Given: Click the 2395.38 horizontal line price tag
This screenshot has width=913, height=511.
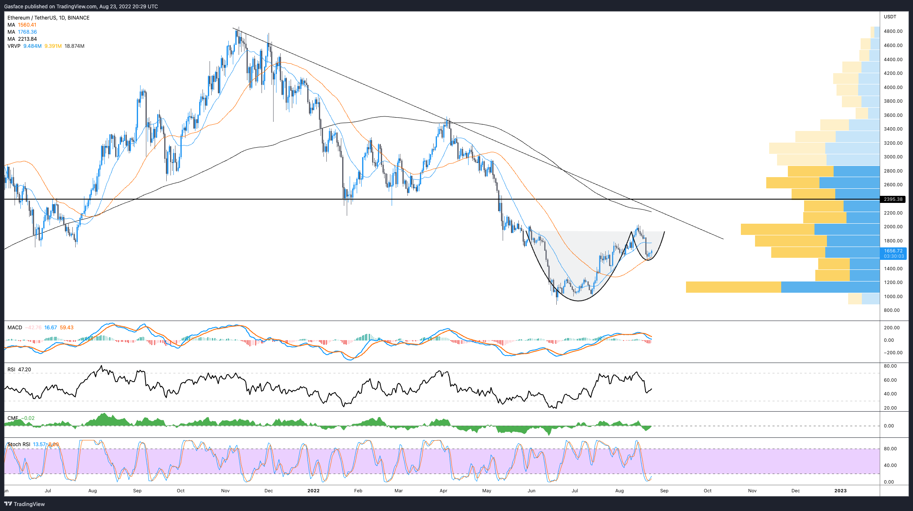Looking at the screenshot, I should tap(893, 199).
